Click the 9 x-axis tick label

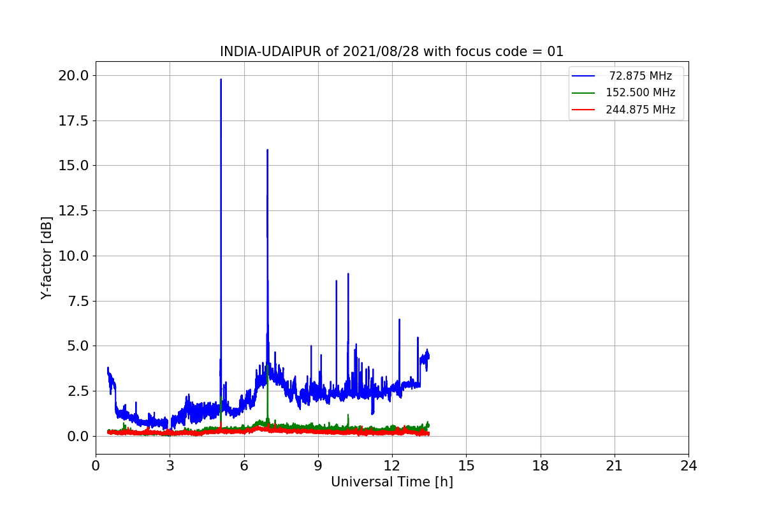[318, 466]
